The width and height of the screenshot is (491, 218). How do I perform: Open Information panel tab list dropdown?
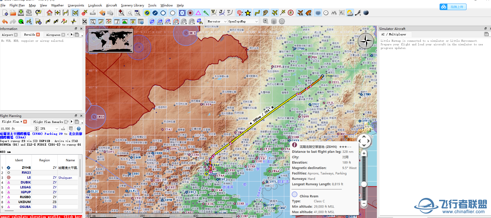[78, 35]
